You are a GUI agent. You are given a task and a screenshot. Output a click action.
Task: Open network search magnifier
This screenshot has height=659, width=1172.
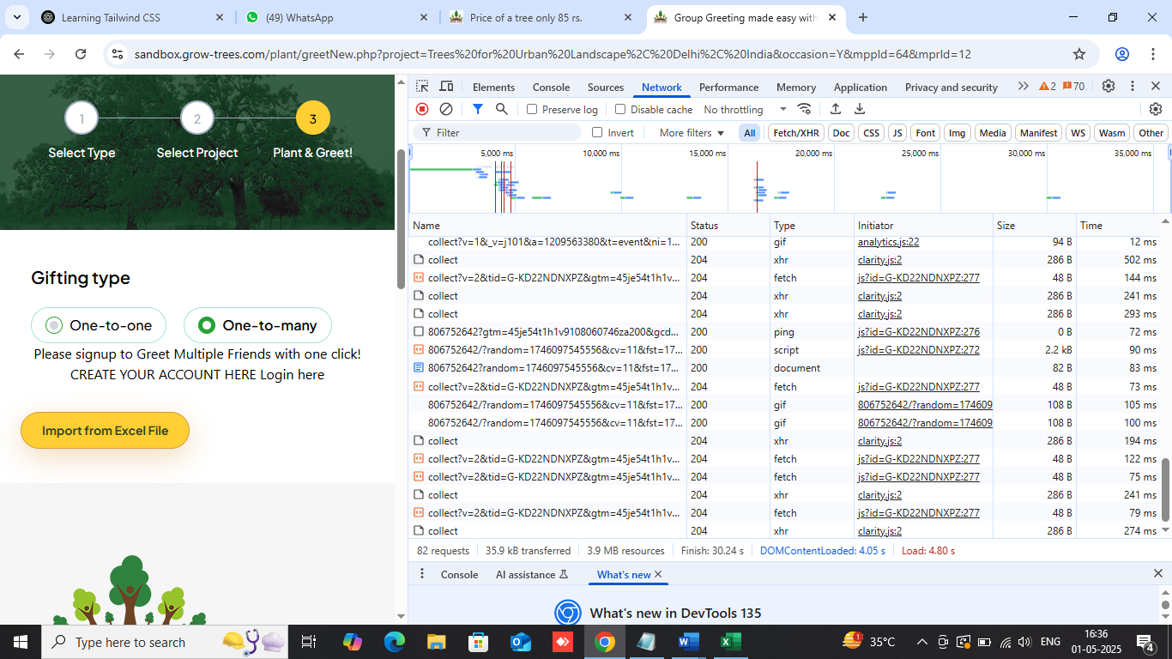pos(502,109)
